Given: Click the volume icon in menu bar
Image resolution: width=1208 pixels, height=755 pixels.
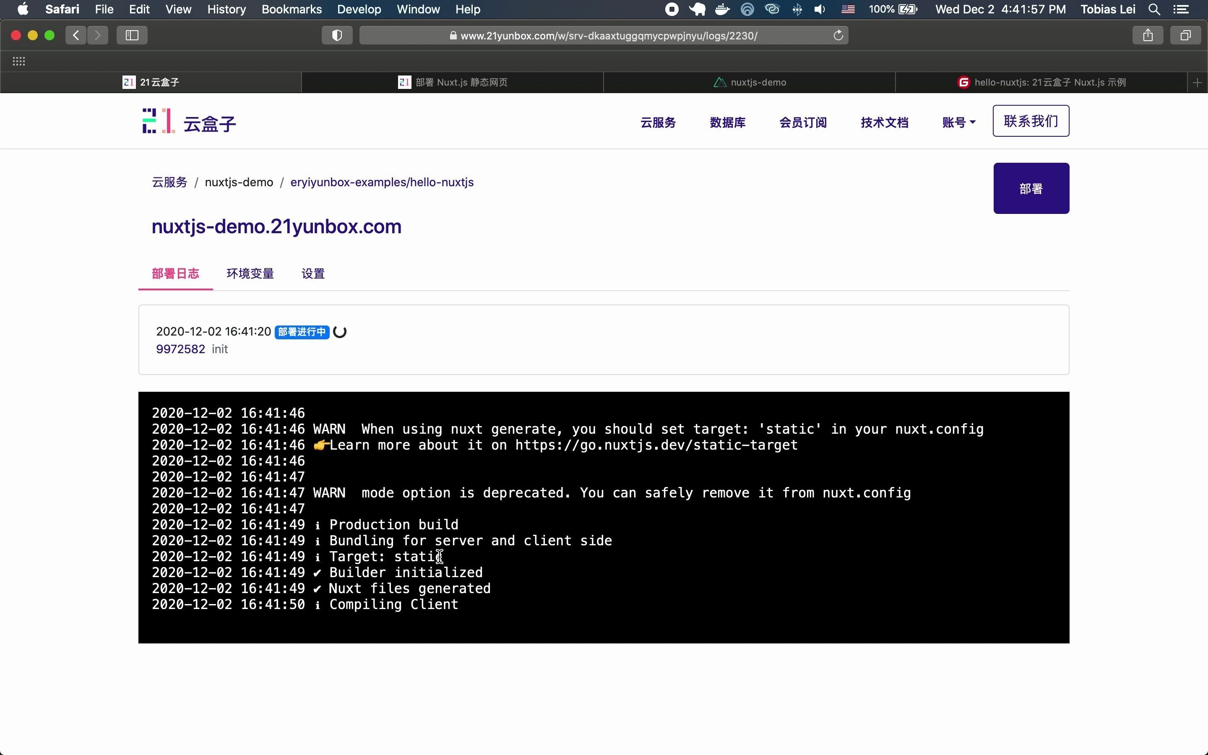Looking at the screenshot, I should pyautogui.click(x=820, y=9).
